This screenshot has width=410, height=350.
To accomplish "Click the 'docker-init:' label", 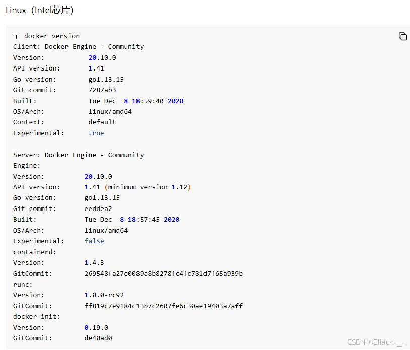I will tap(37, 317).
